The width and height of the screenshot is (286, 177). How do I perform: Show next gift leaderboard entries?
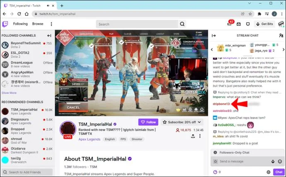coord(284,49)
